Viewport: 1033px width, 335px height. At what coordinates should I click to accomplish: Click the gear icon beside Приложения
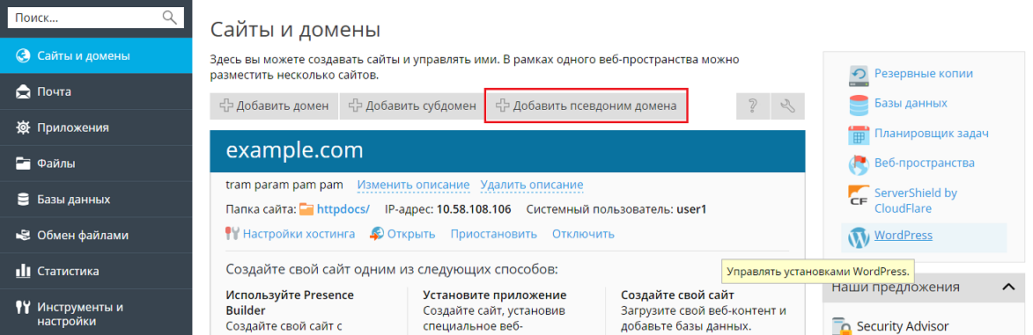tap(23, 127)
